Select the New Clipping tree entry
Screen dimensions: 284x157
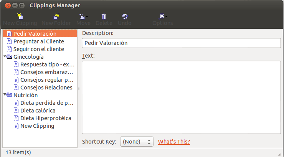coord(37,126)
